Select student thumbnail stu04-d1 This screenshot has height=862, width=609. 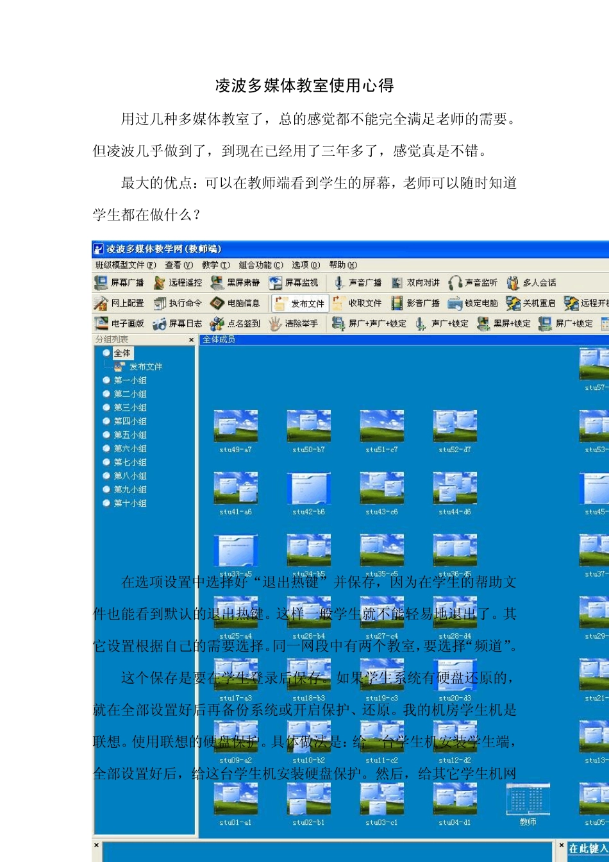tap(455, 804)
